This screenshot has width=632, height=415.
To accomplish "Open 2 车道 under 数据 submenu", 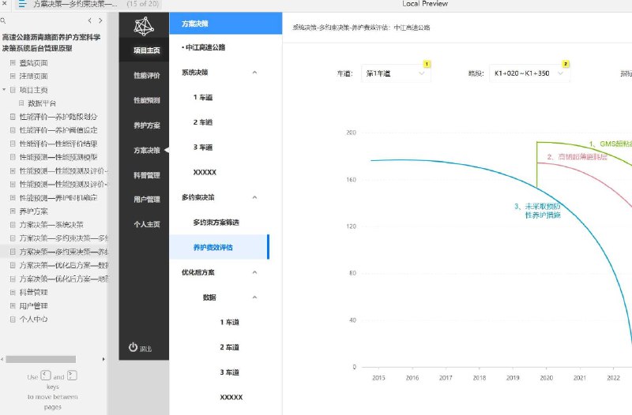I will tap(229, 347).
